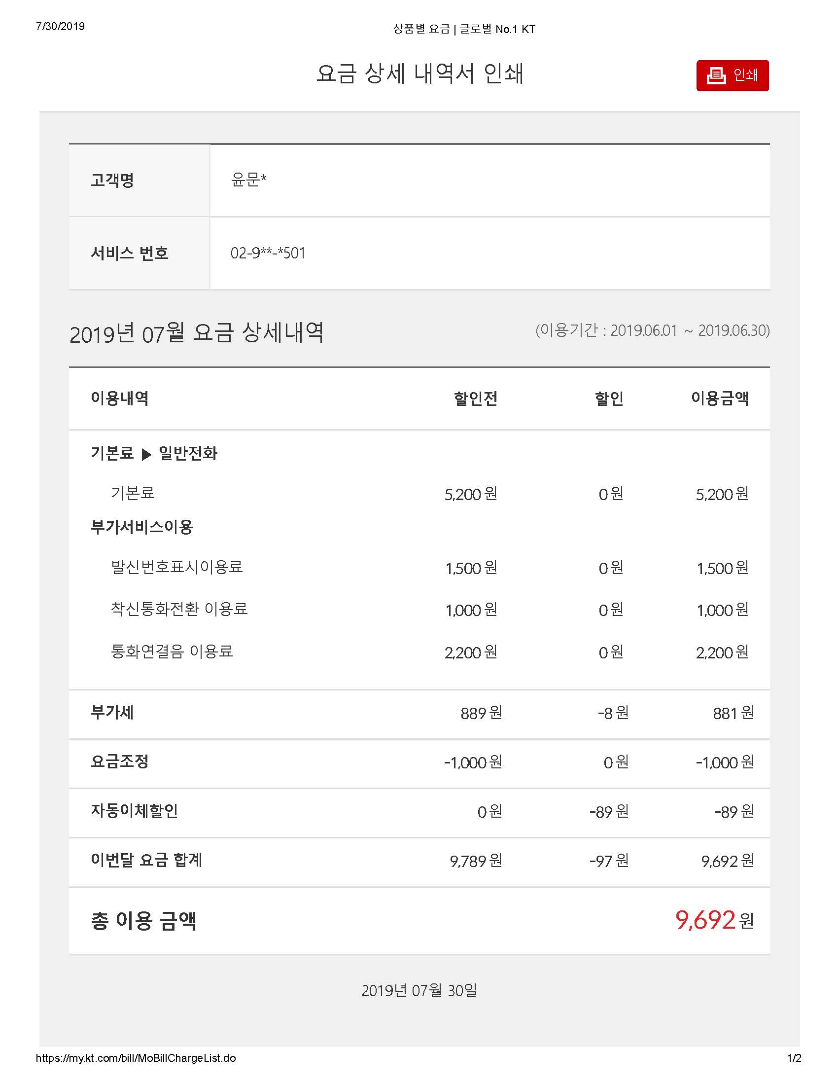Screen dimensions: 838x1085
Task: Select the 부가세 row label
Action: [x=112, y=713]
